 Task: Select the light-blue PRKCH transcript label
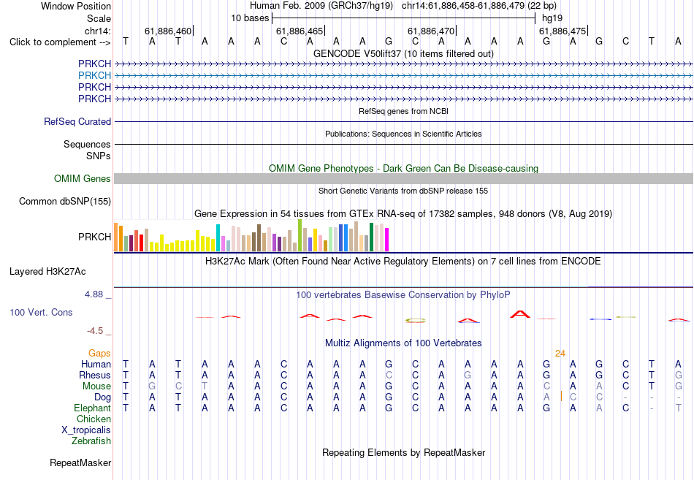click(94, 75)
